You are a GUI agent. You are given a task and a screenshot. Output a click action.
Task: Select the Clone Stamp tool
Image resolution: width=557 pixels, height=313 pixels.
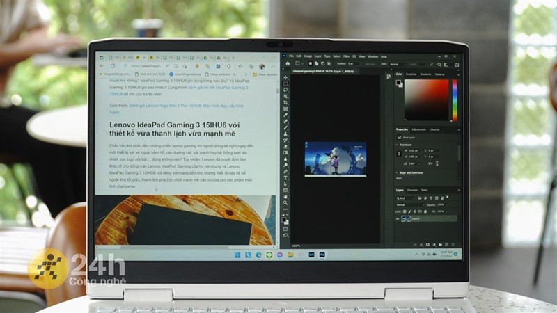(x=285, y=134)
